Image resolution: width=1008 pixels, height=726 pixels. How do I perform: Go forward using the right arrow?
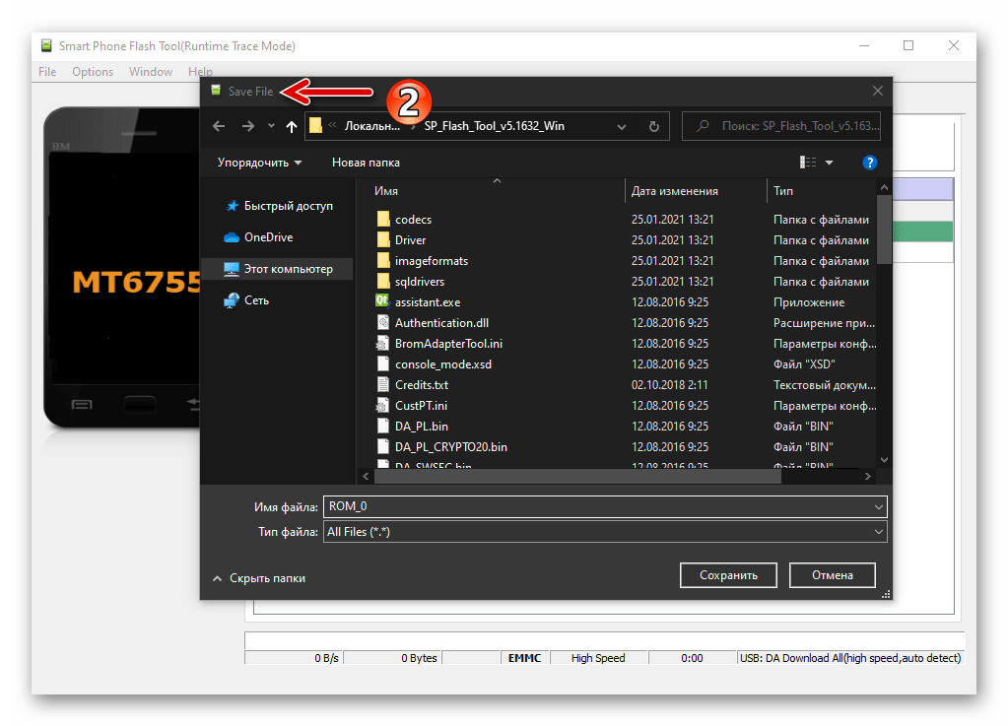click(248, 126)
